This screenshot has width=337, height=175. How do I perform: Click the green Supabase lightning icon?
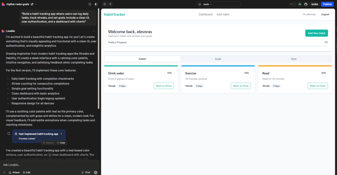pos(300,4)
